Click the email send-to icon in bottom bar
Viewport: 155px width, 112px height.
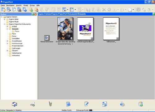(x=15, y=104)
